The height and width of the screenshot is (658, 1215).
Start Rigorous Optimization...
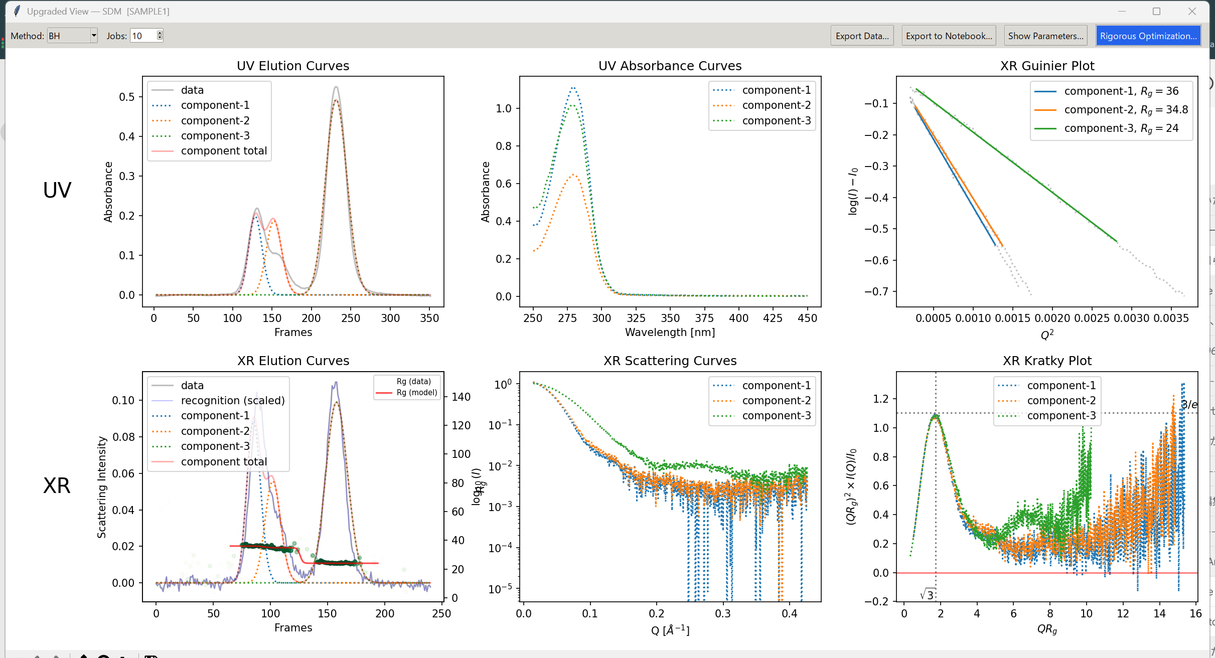click(x=1148, y=36)
